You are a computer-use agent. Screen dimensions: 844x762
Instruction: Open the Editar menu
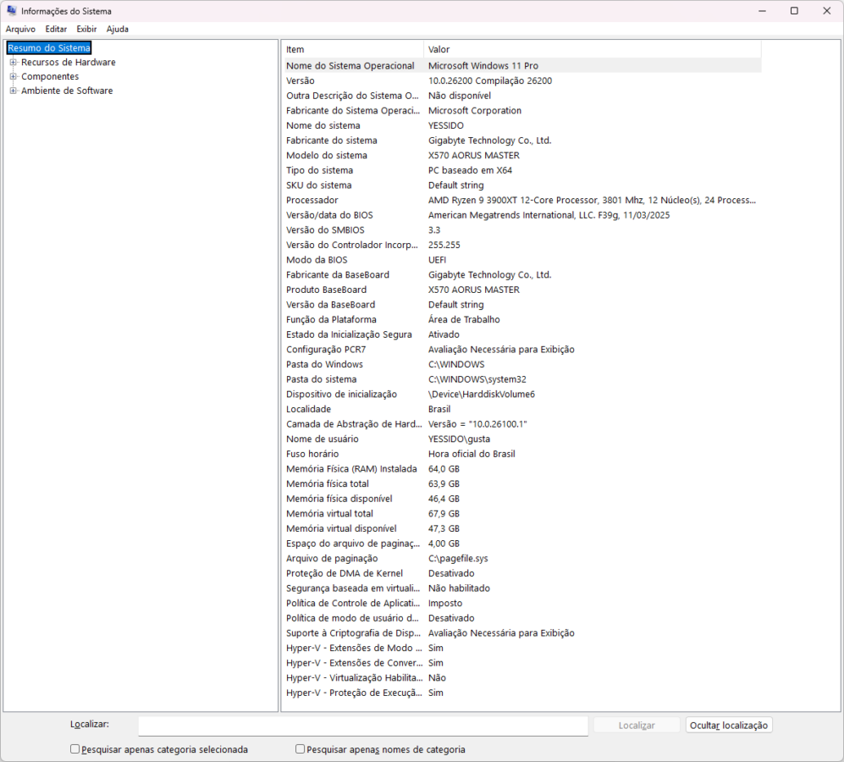(x=56, y=29)
